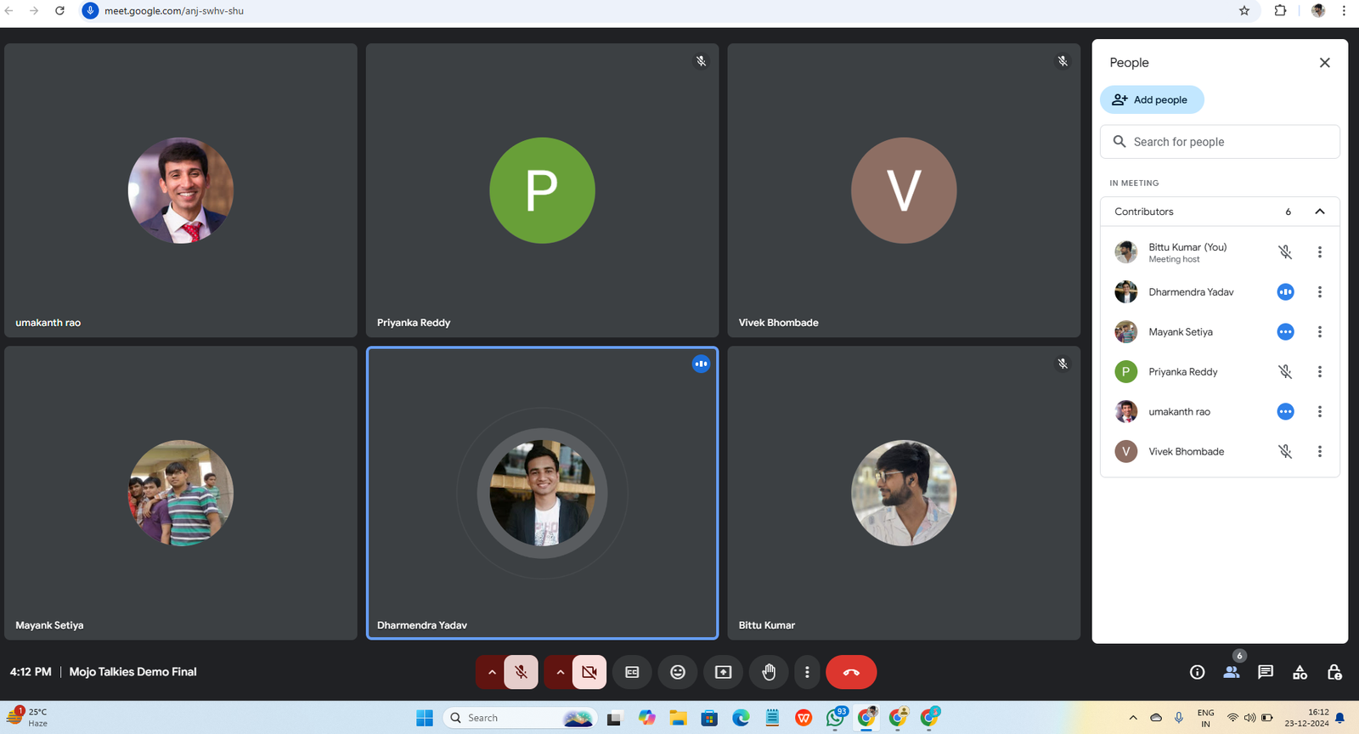Open more actions for Priyanka Reddy
This screenshot has height=734, width=1359.
(x=1319, y=372)
